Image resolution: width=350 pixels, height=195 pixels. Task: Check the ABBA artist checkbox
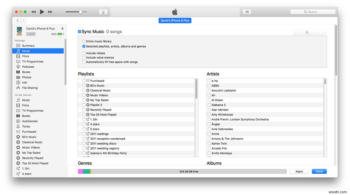pyautogui.click(x=209, y=86)
